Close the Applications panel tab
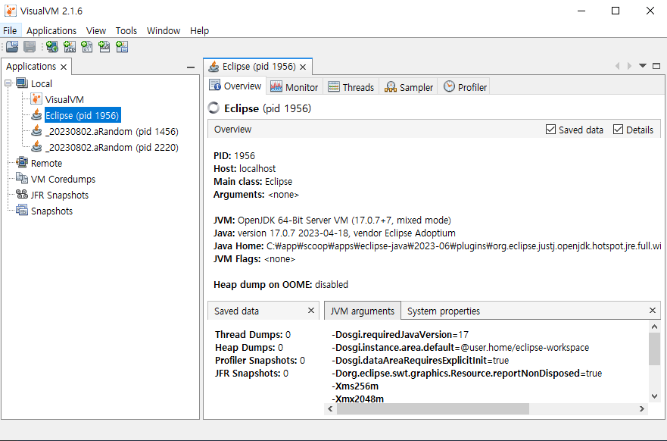Screen dimensions: 667x441 pos(64,67)
